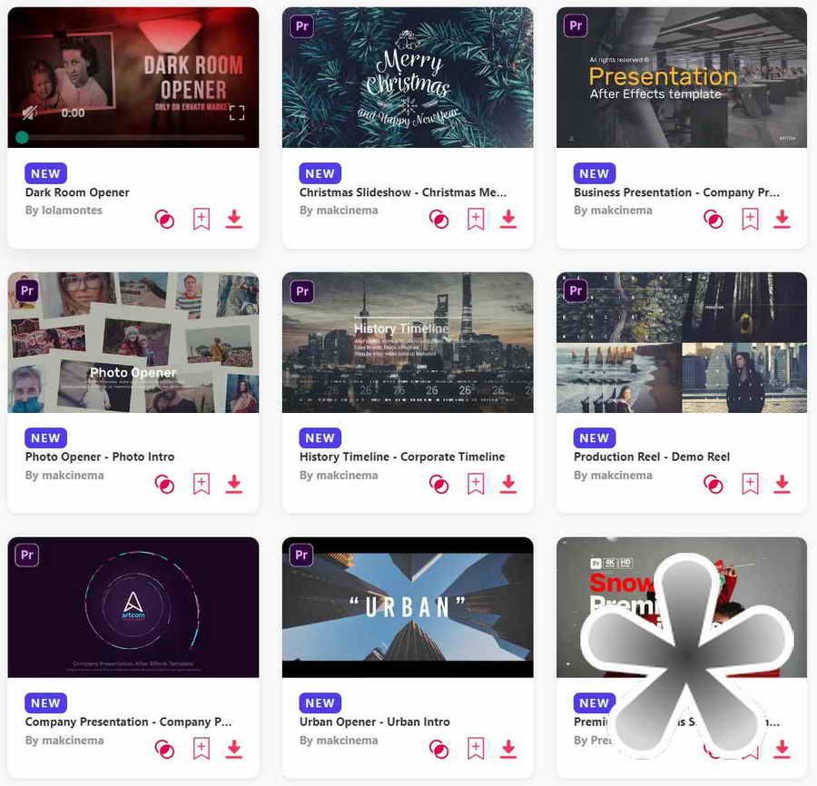Open author lolamontes profile
The width and height of the screenshot is (817, 786).
click(72, 211)
